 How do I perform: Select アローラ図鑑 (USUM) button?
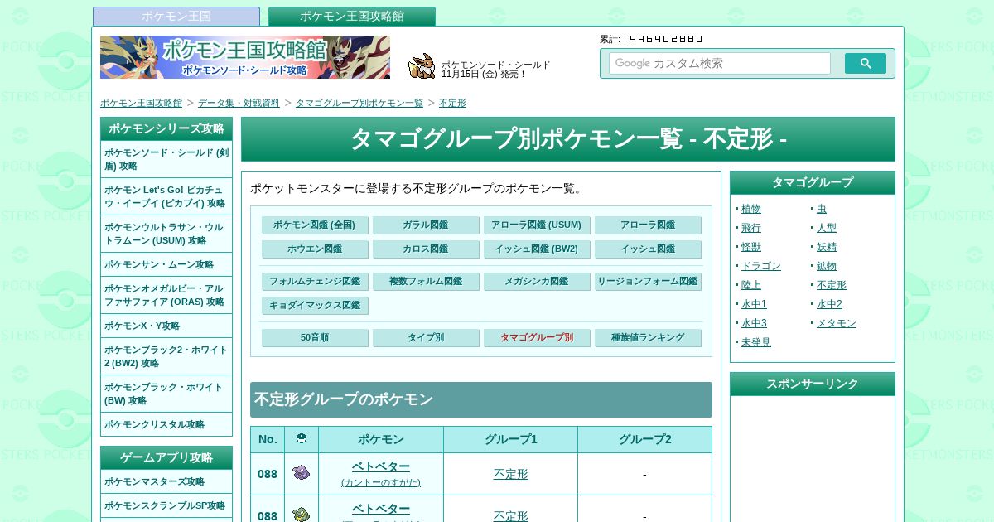coord(537,225)
